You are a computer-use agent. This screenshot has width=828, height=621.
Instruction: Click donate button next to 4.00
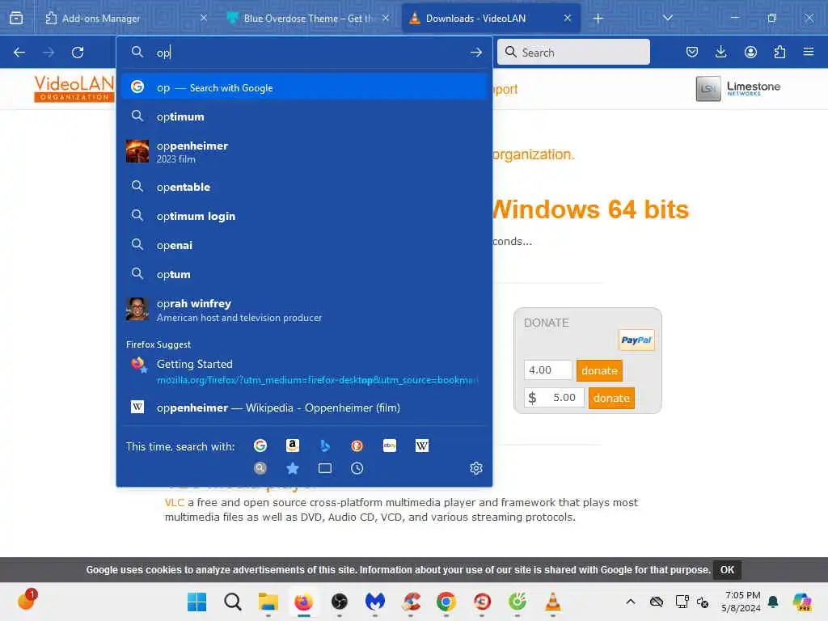(599, 370)
